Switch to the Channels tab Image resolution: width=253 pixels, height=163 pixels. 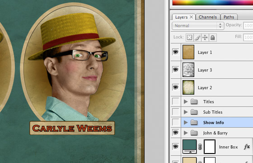[x=208, y=17]
